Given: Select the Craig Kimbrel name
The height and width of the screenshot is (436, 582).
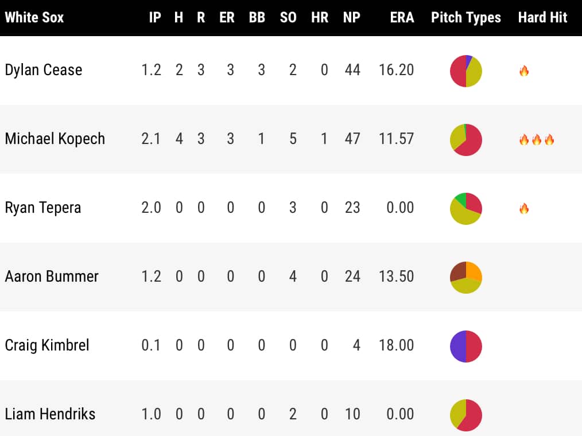Looking at the screenshot, I should (47, 345).
